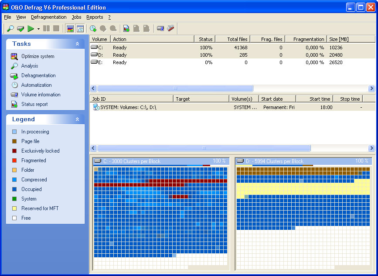Select the C: volume row
This screenshot has width=378, height=276.
tap(232, 48)
